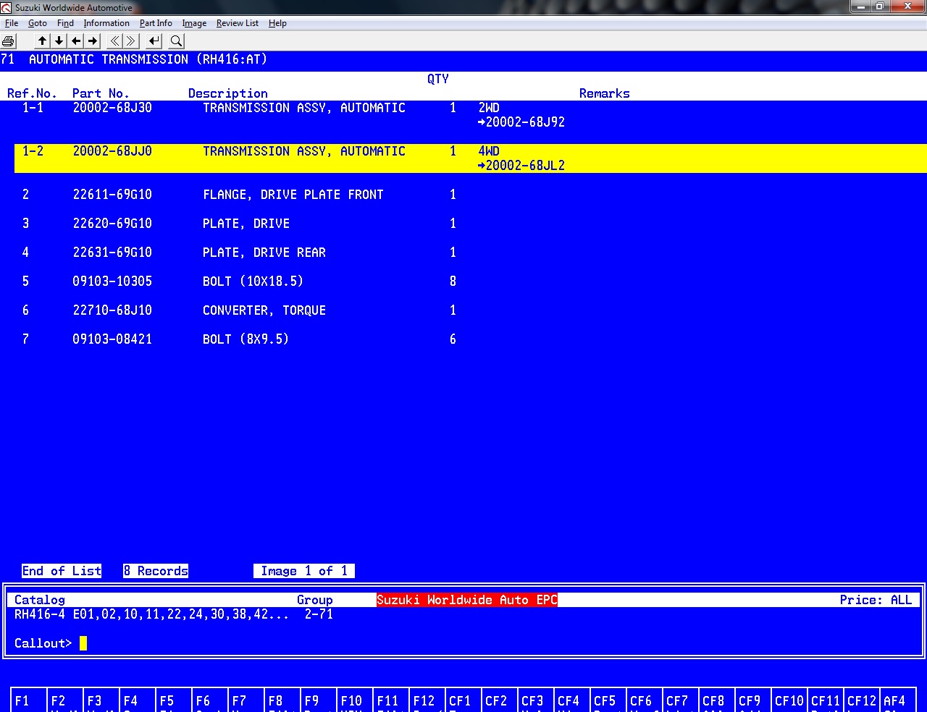Open the Goto menu
Screen dimensions: 927x712
coord(38,23)
